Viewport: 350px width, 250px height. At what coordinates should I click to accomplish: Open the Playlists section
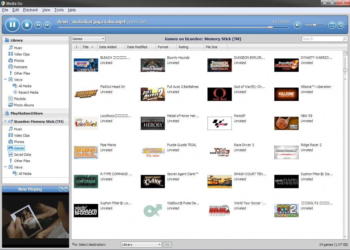point(17,98)
